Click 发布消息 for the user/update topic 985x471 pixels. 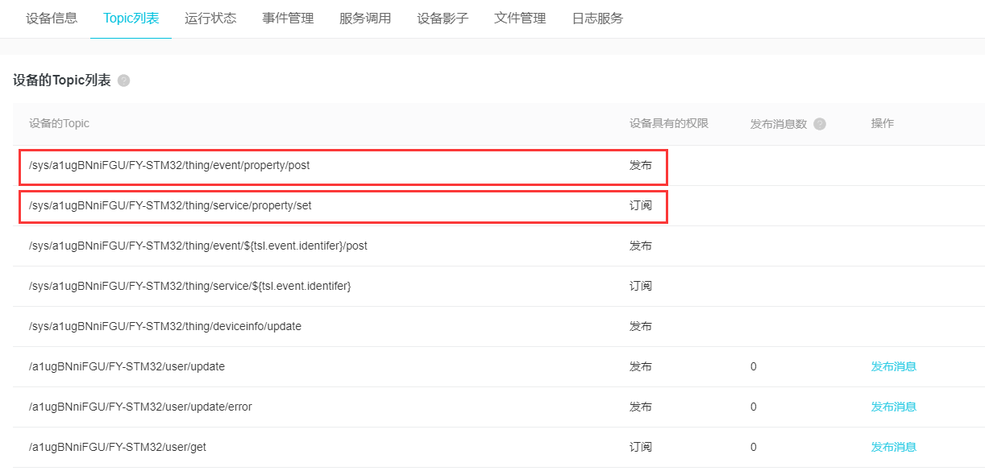coord(893,366)
